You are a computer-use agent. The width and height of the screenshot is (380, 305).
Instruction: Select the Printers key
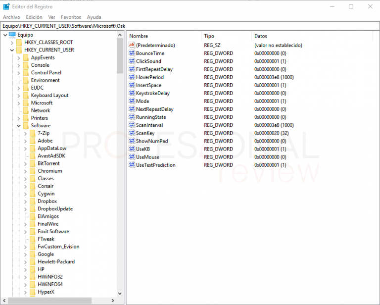coord(40,118)
